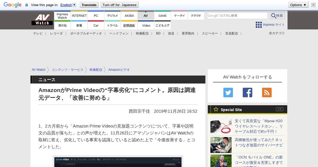Viewport: 318px width, 167px height.
Task: Close the Google translate bar
Action: tap(313, 5)
